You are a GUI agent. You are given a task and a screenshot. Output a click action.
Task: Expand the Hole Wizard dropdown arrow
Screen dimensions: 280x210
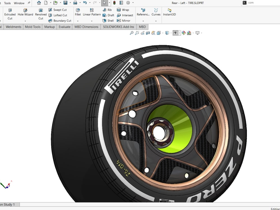click(x=25, y=21)
